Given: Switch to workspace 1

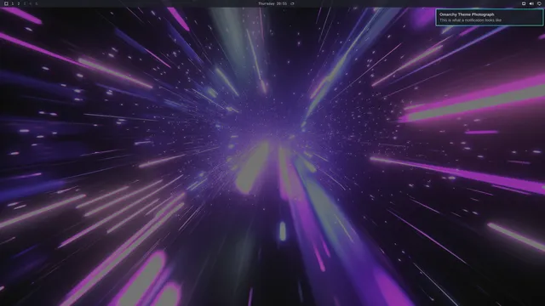Looking at the screenshot, I should [13, 3].
